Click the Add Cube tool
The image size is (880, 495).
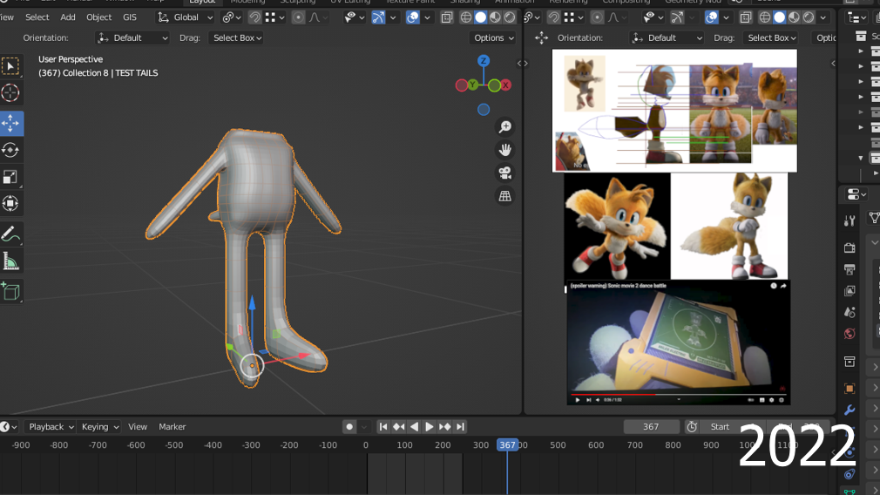10,291
